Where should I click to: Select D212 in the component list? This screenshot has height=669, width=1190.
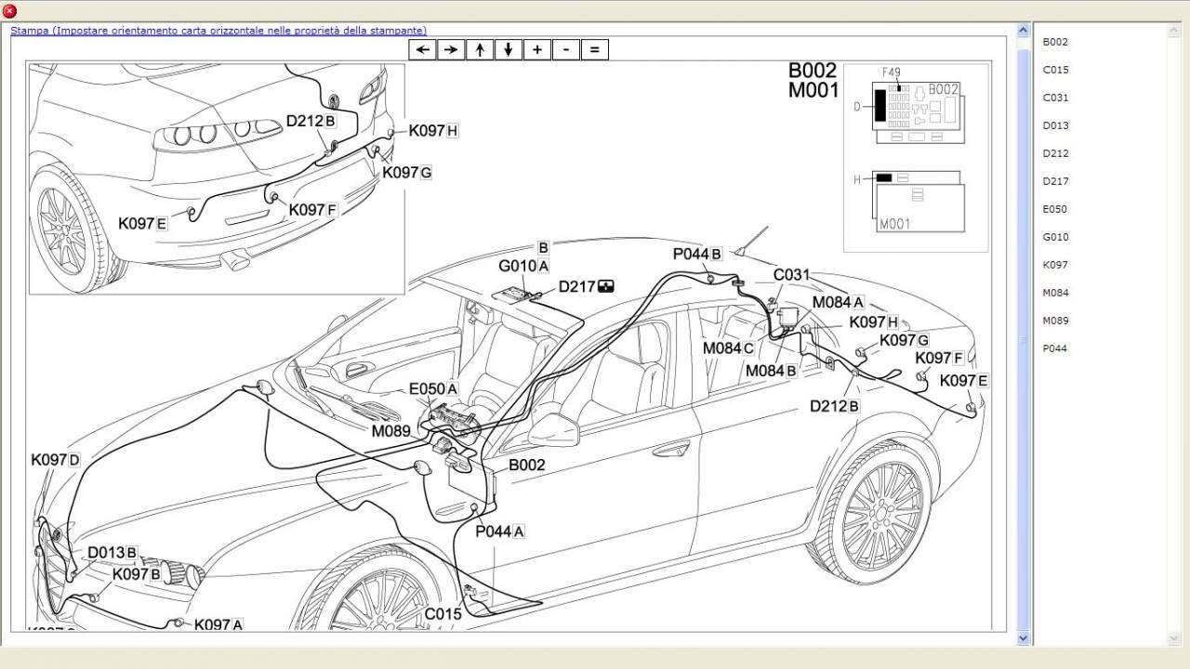[1055, 153]
